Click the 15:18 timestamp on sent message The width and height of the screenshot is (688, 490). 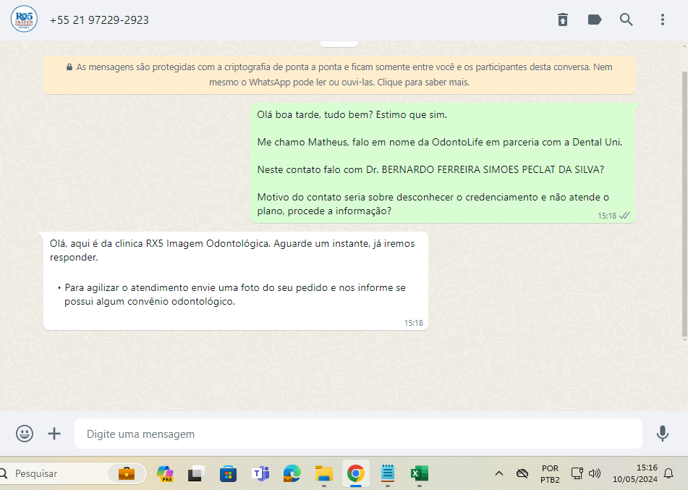tap(607, 216)
